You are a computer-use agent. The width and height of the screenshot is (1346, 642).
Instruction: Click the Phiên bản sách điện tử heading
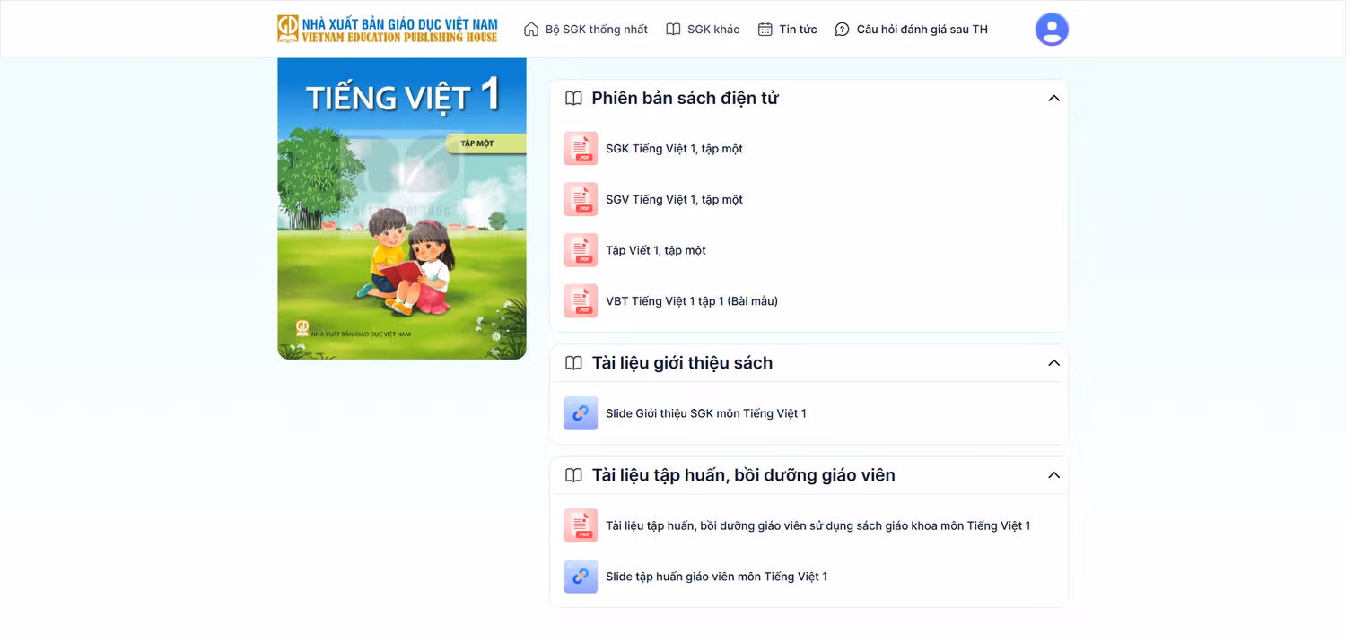click(685, 99)
